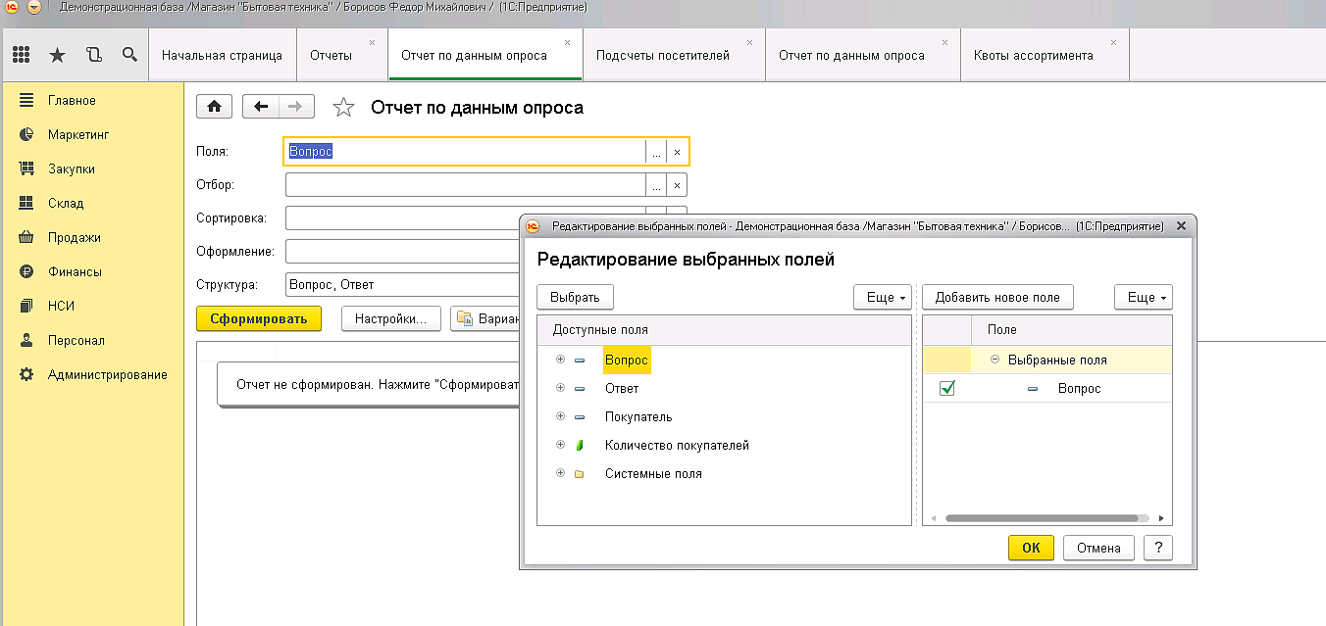This screenshot has width=1326, height=626.
Task: Click Добавить новое поле button
Action: point(997,297)
